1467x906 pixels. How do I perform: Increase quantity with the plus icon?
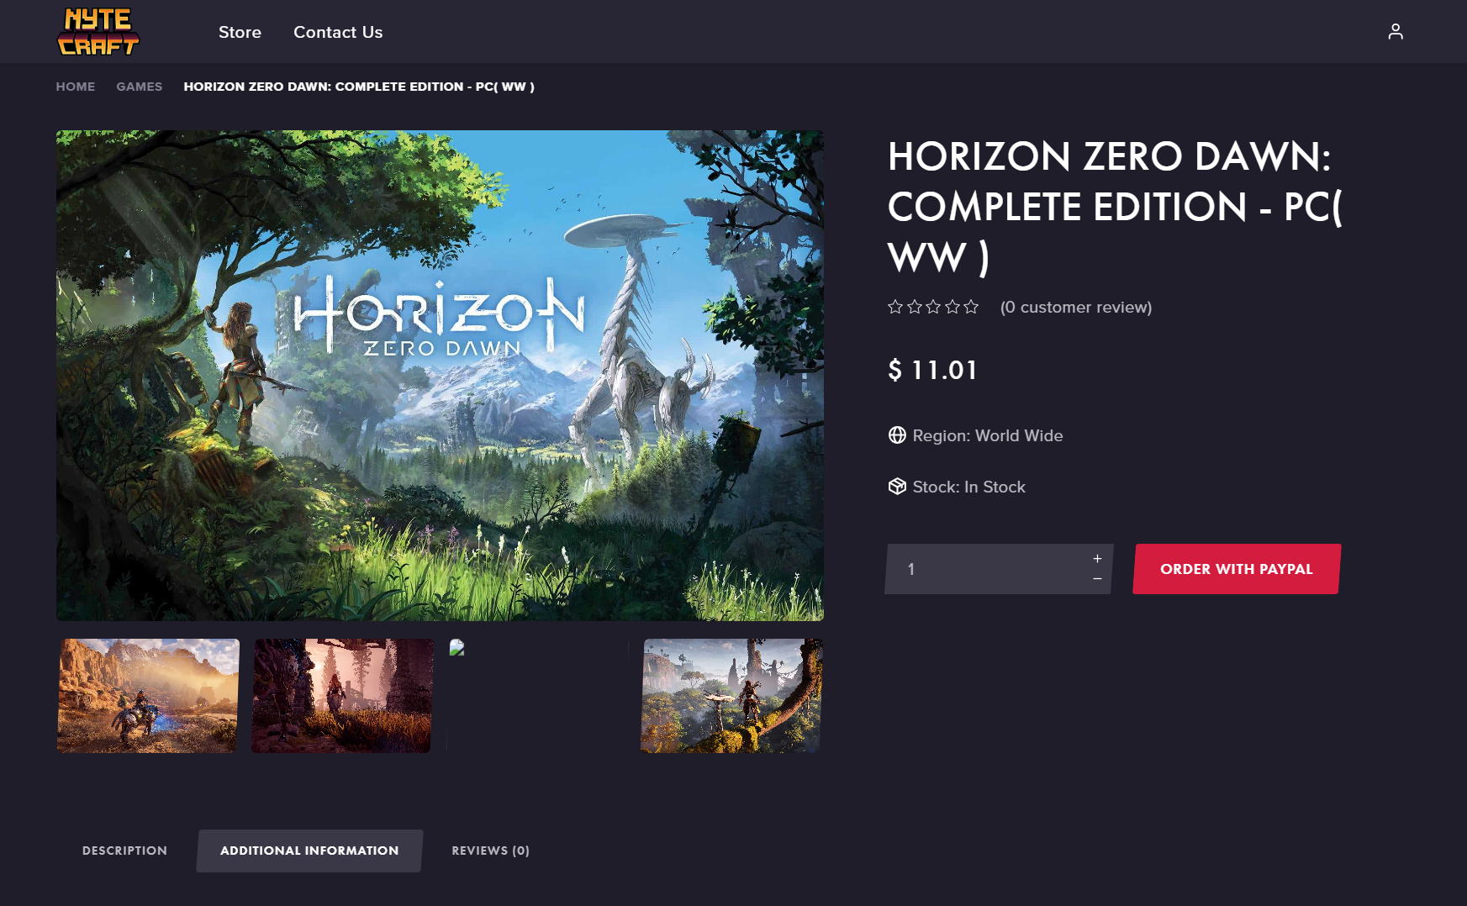(x=1097, y=558)
